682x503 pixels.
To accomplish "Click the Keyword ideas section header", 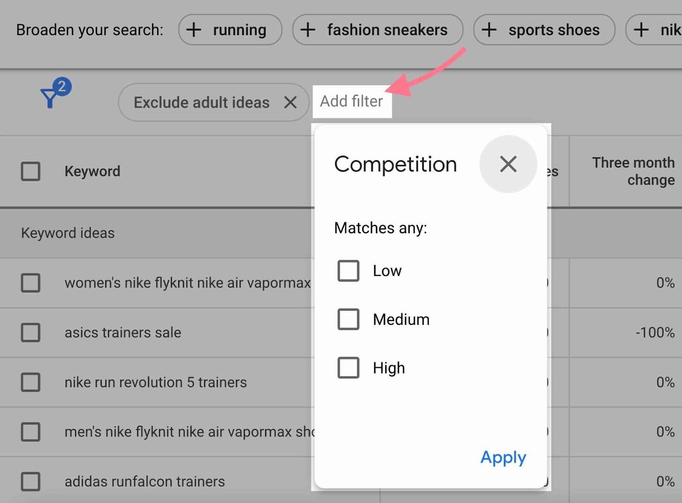I will coord(67,233).
